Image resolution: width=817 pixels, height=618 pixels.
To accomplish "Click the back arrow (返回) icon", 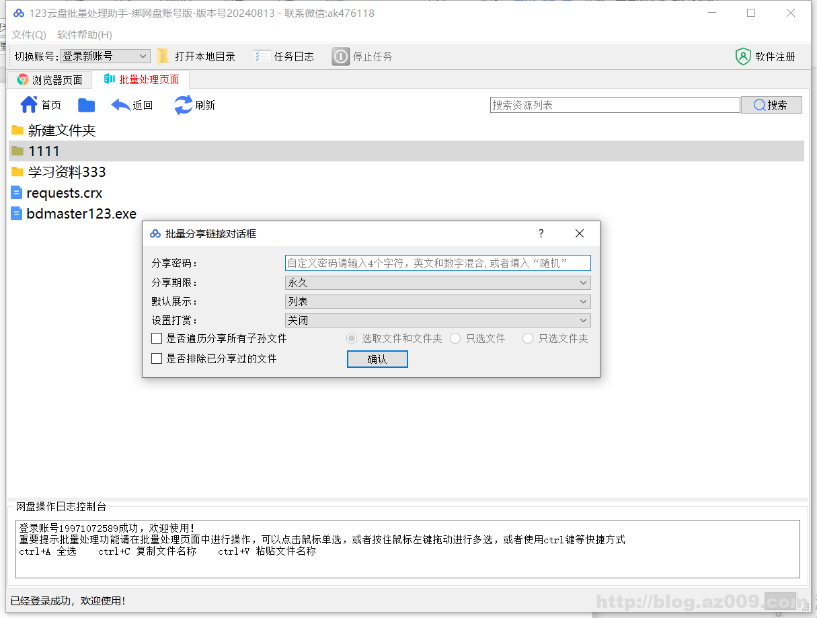I will pyautogui.click(x=121, y=105).
